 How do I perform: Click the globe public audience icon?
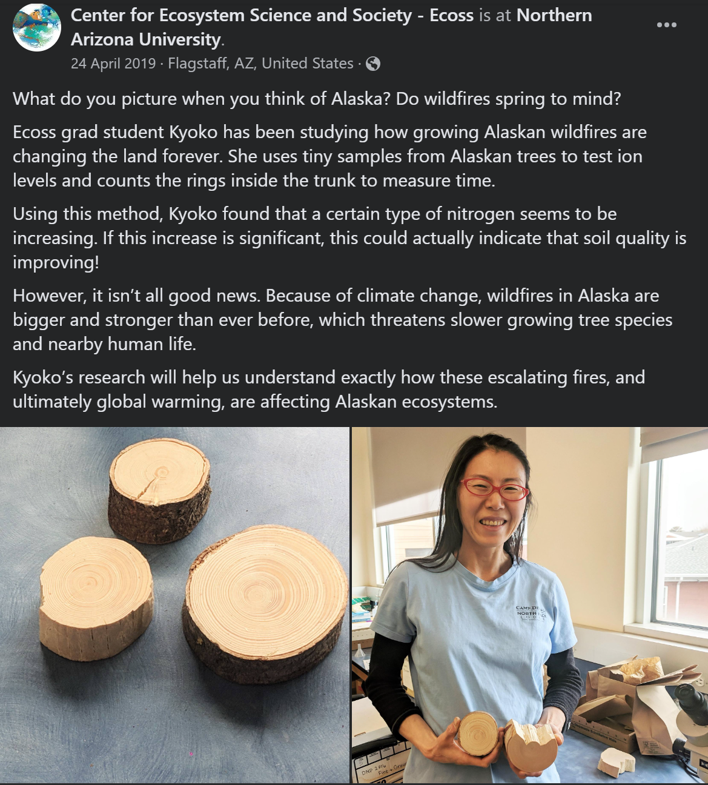click(373, 64)
